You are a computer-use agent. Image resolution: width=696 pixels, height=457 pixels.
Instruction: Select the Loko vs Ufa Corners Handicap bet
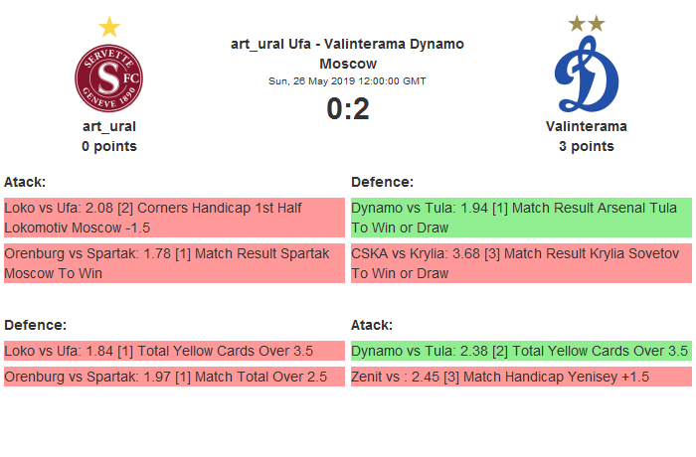click(174, 218)
